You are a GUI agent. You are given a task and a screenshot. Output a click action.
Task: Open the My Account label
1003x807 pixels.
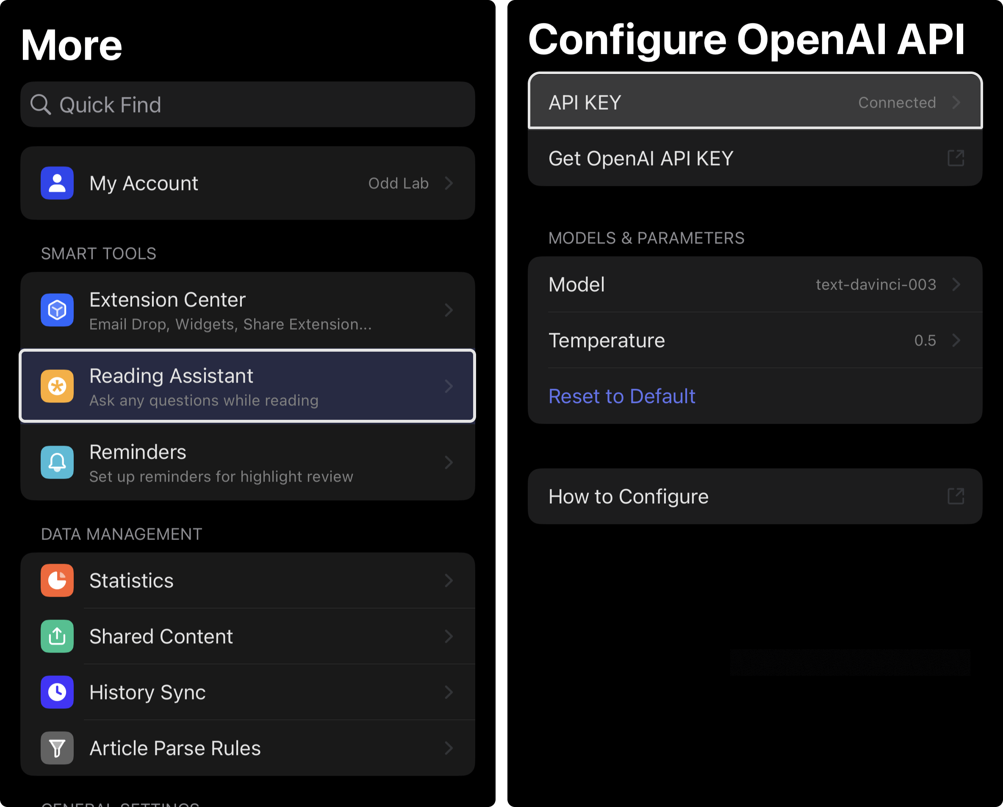pos(144,183)
